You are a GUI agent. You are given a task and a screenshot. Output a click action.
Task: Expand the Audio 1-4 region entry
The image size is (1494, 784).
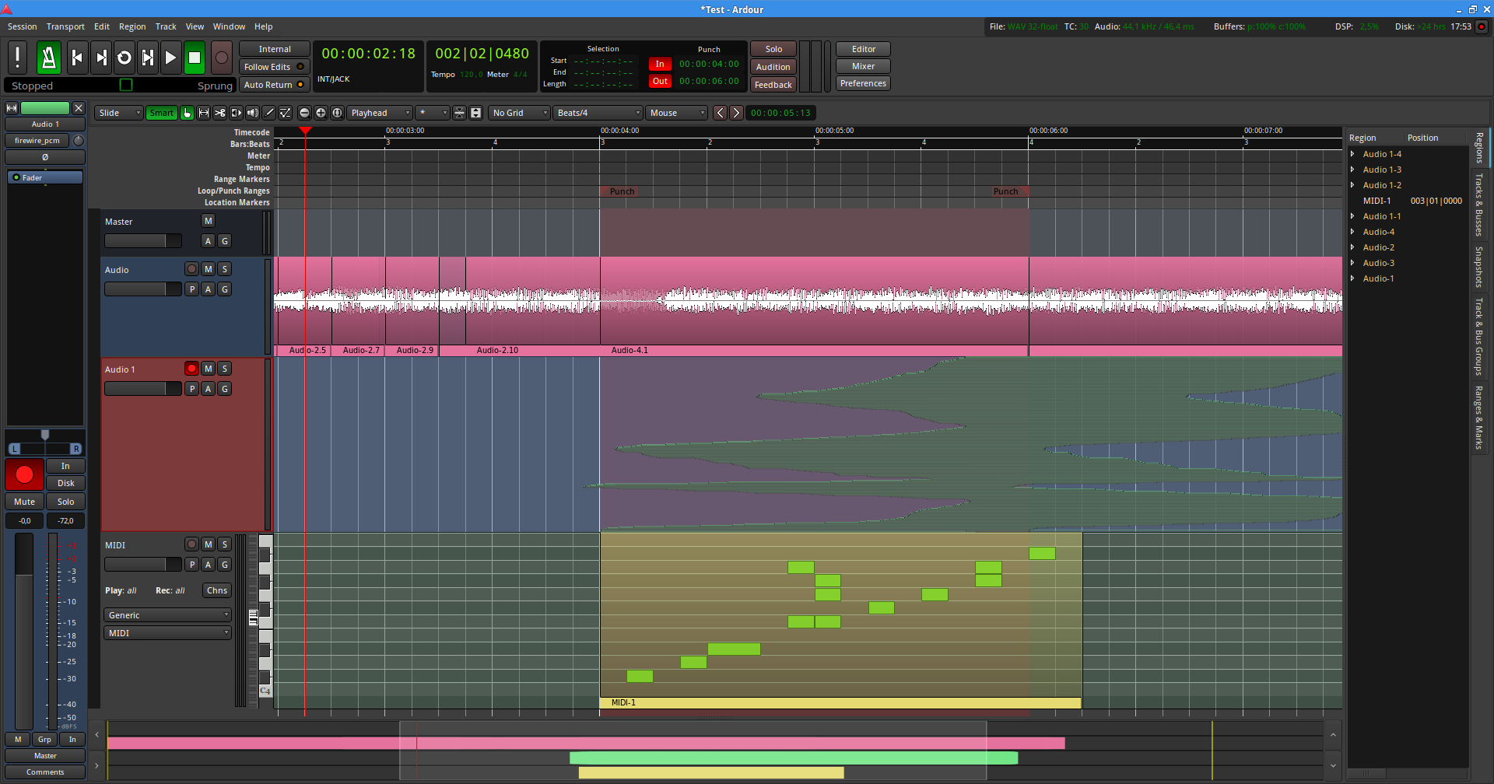point(1352,154)
